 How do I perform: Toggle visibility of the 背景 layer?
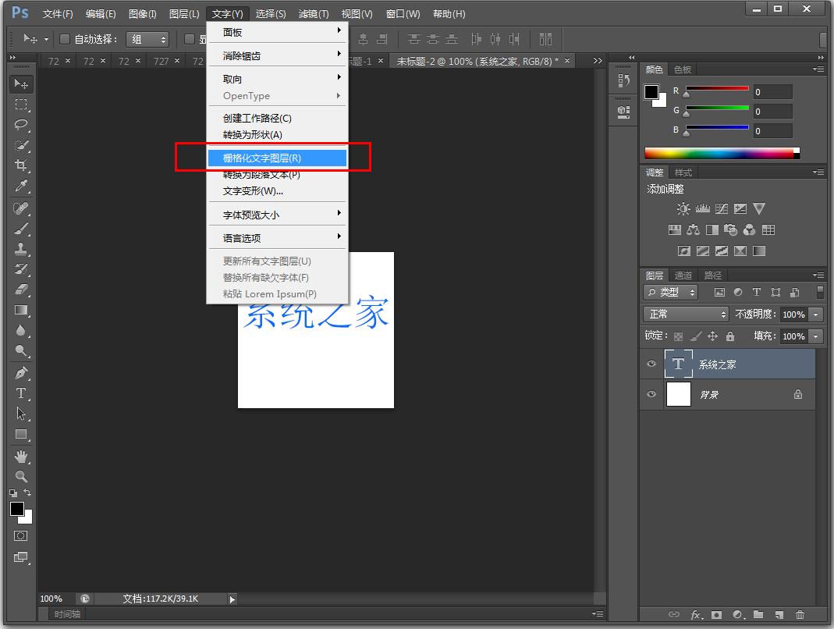click(x=651, y=395)
